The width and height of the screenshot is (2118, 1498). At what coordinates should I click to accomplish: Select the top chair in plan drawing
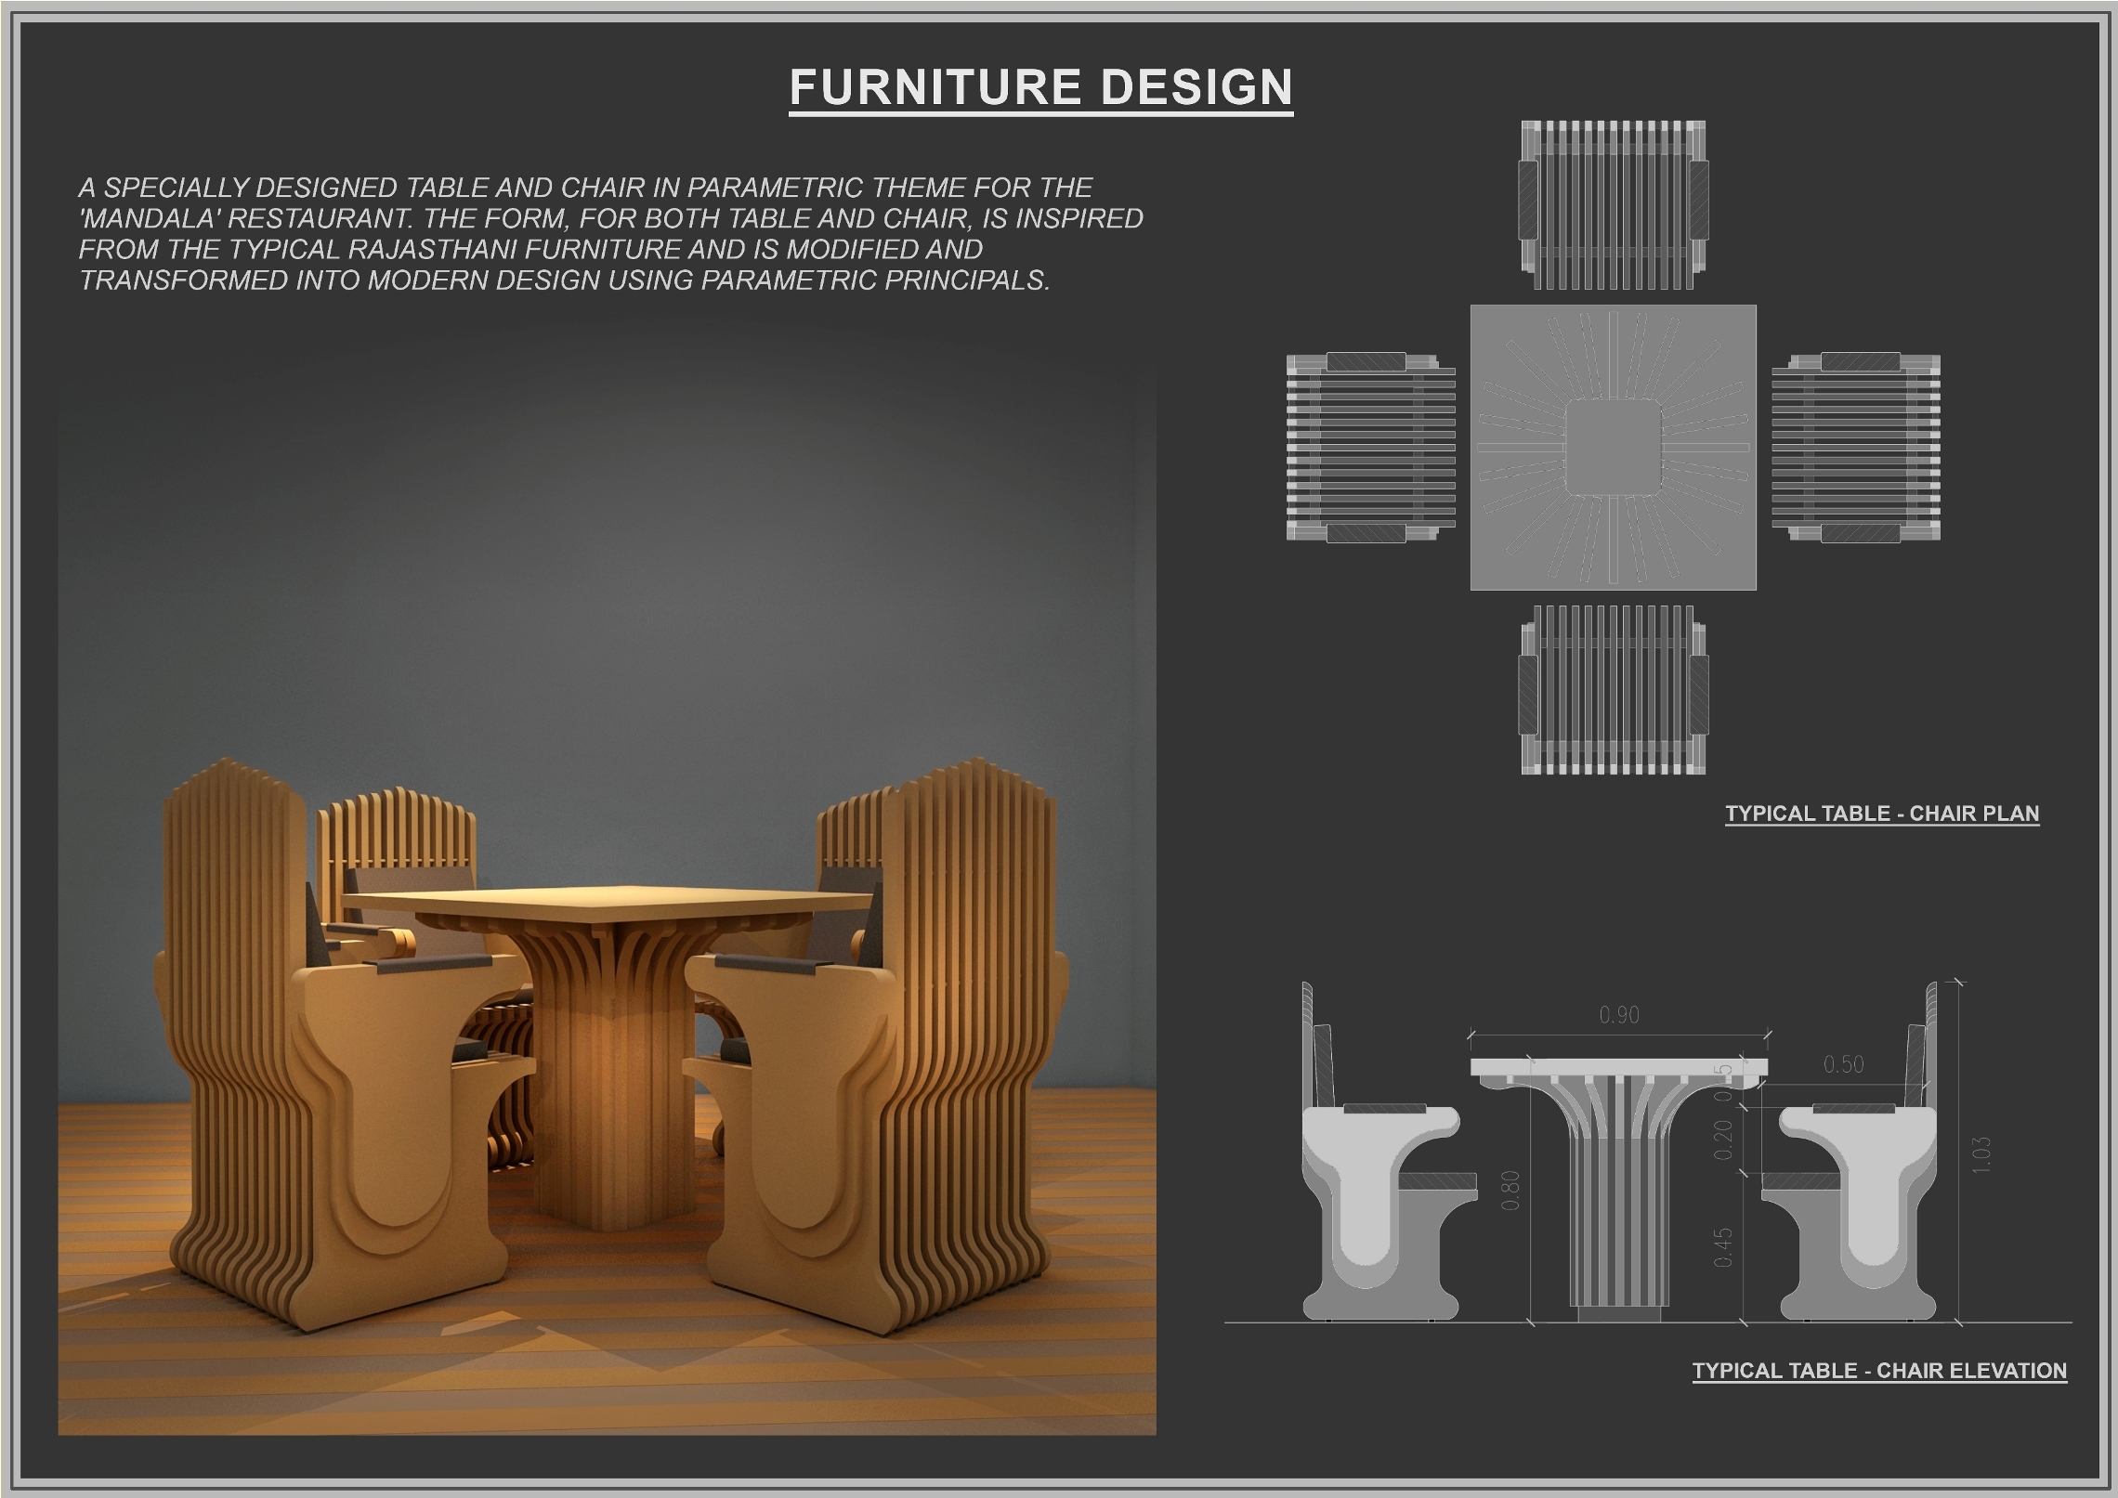click(1613, 204)
